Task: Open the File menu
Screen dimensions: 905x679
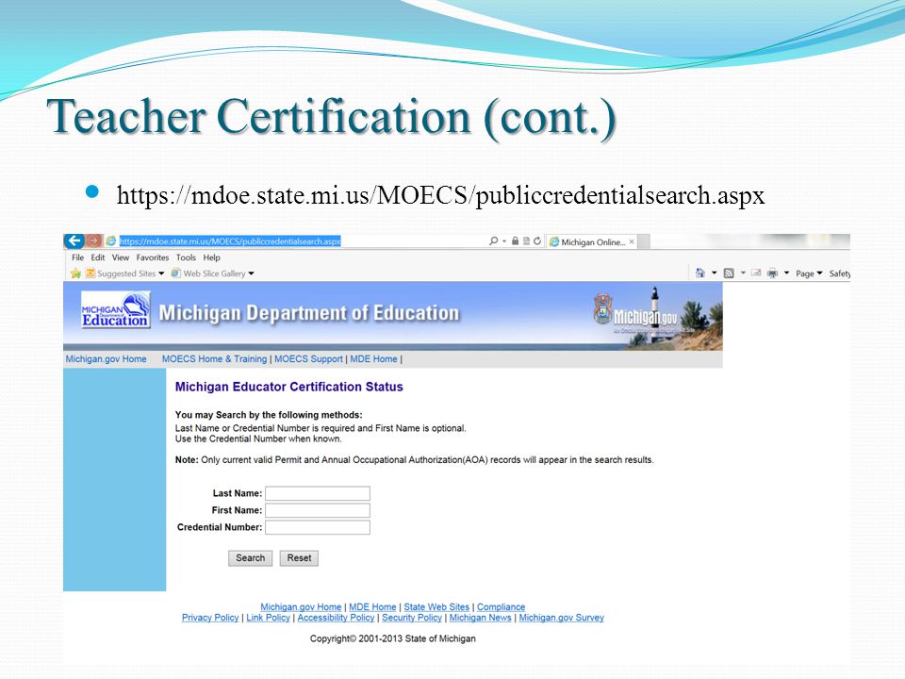Action: tap(78, 257)
